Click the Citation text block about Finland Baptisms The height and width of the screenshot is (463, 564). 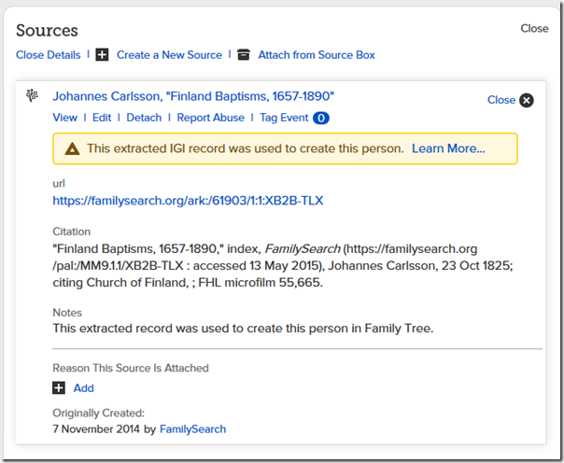[x=283, y=266]
